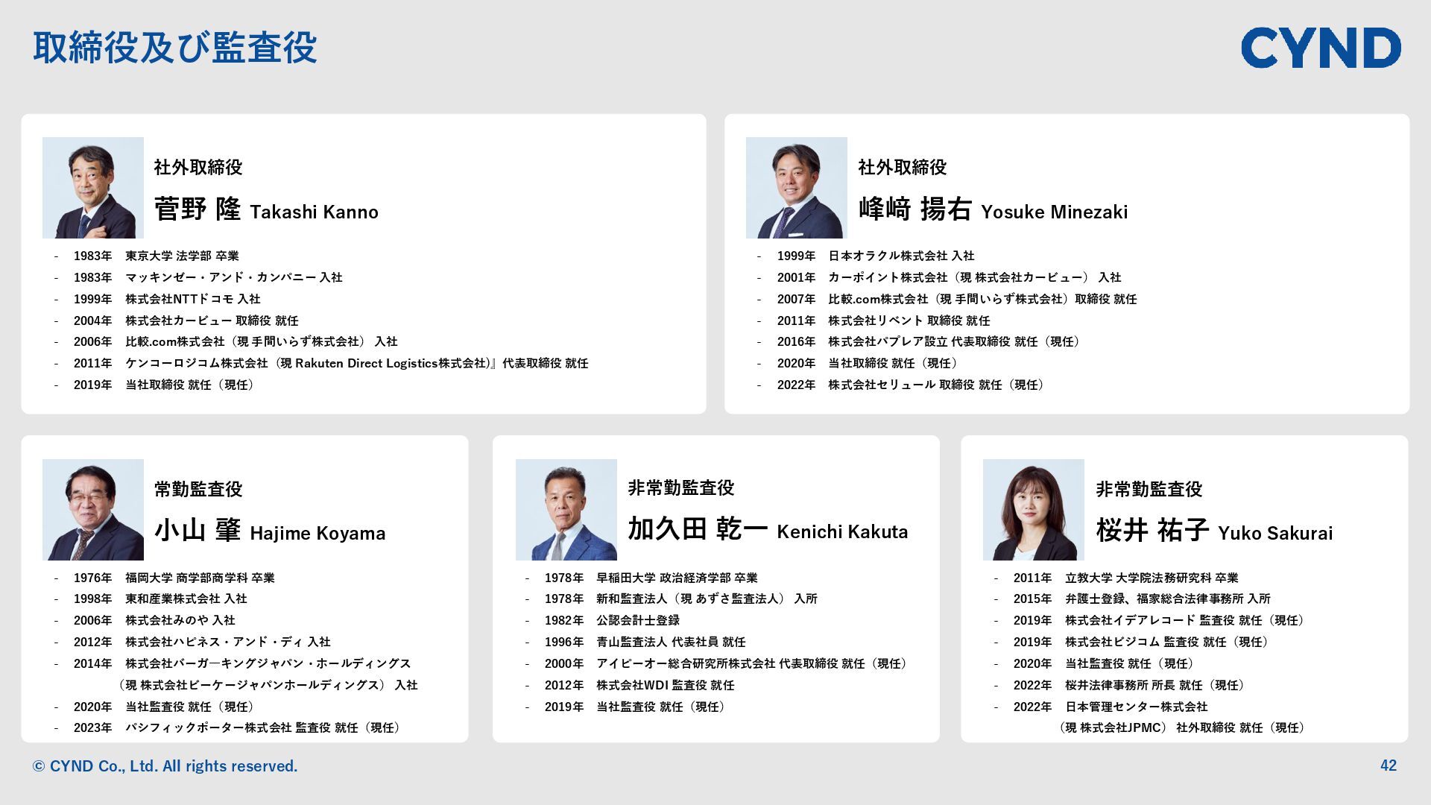Click the row 早稲田大学 政治経済学部 卒業
1431x805 pixels.
click(642, 578)
